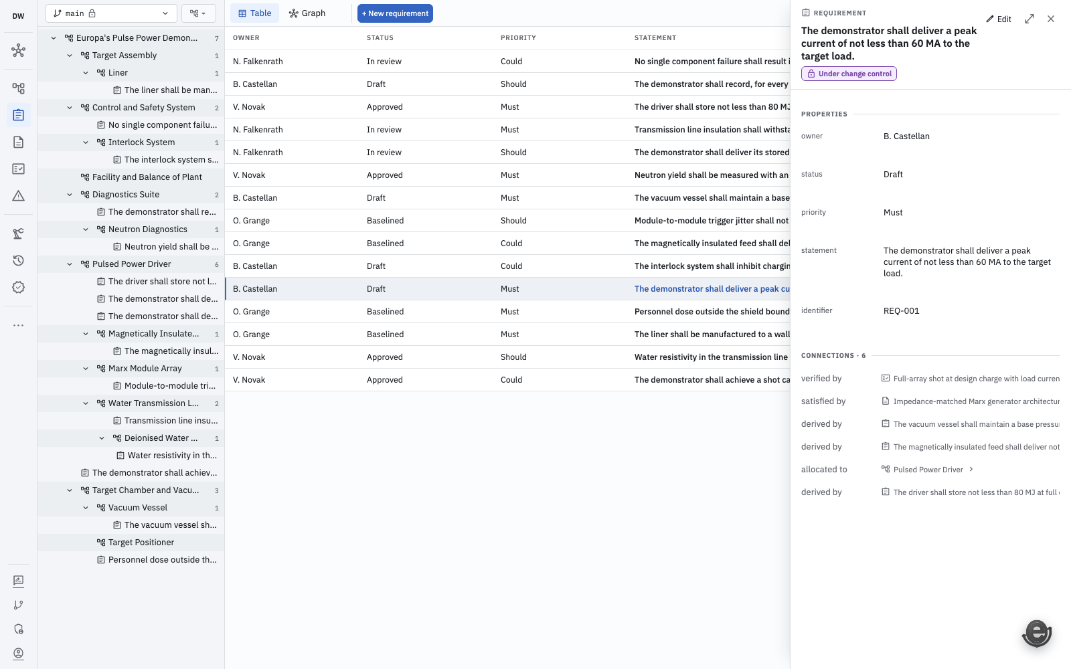
Task: Collapse the Marx Module Array node
Action: [86, 369]
